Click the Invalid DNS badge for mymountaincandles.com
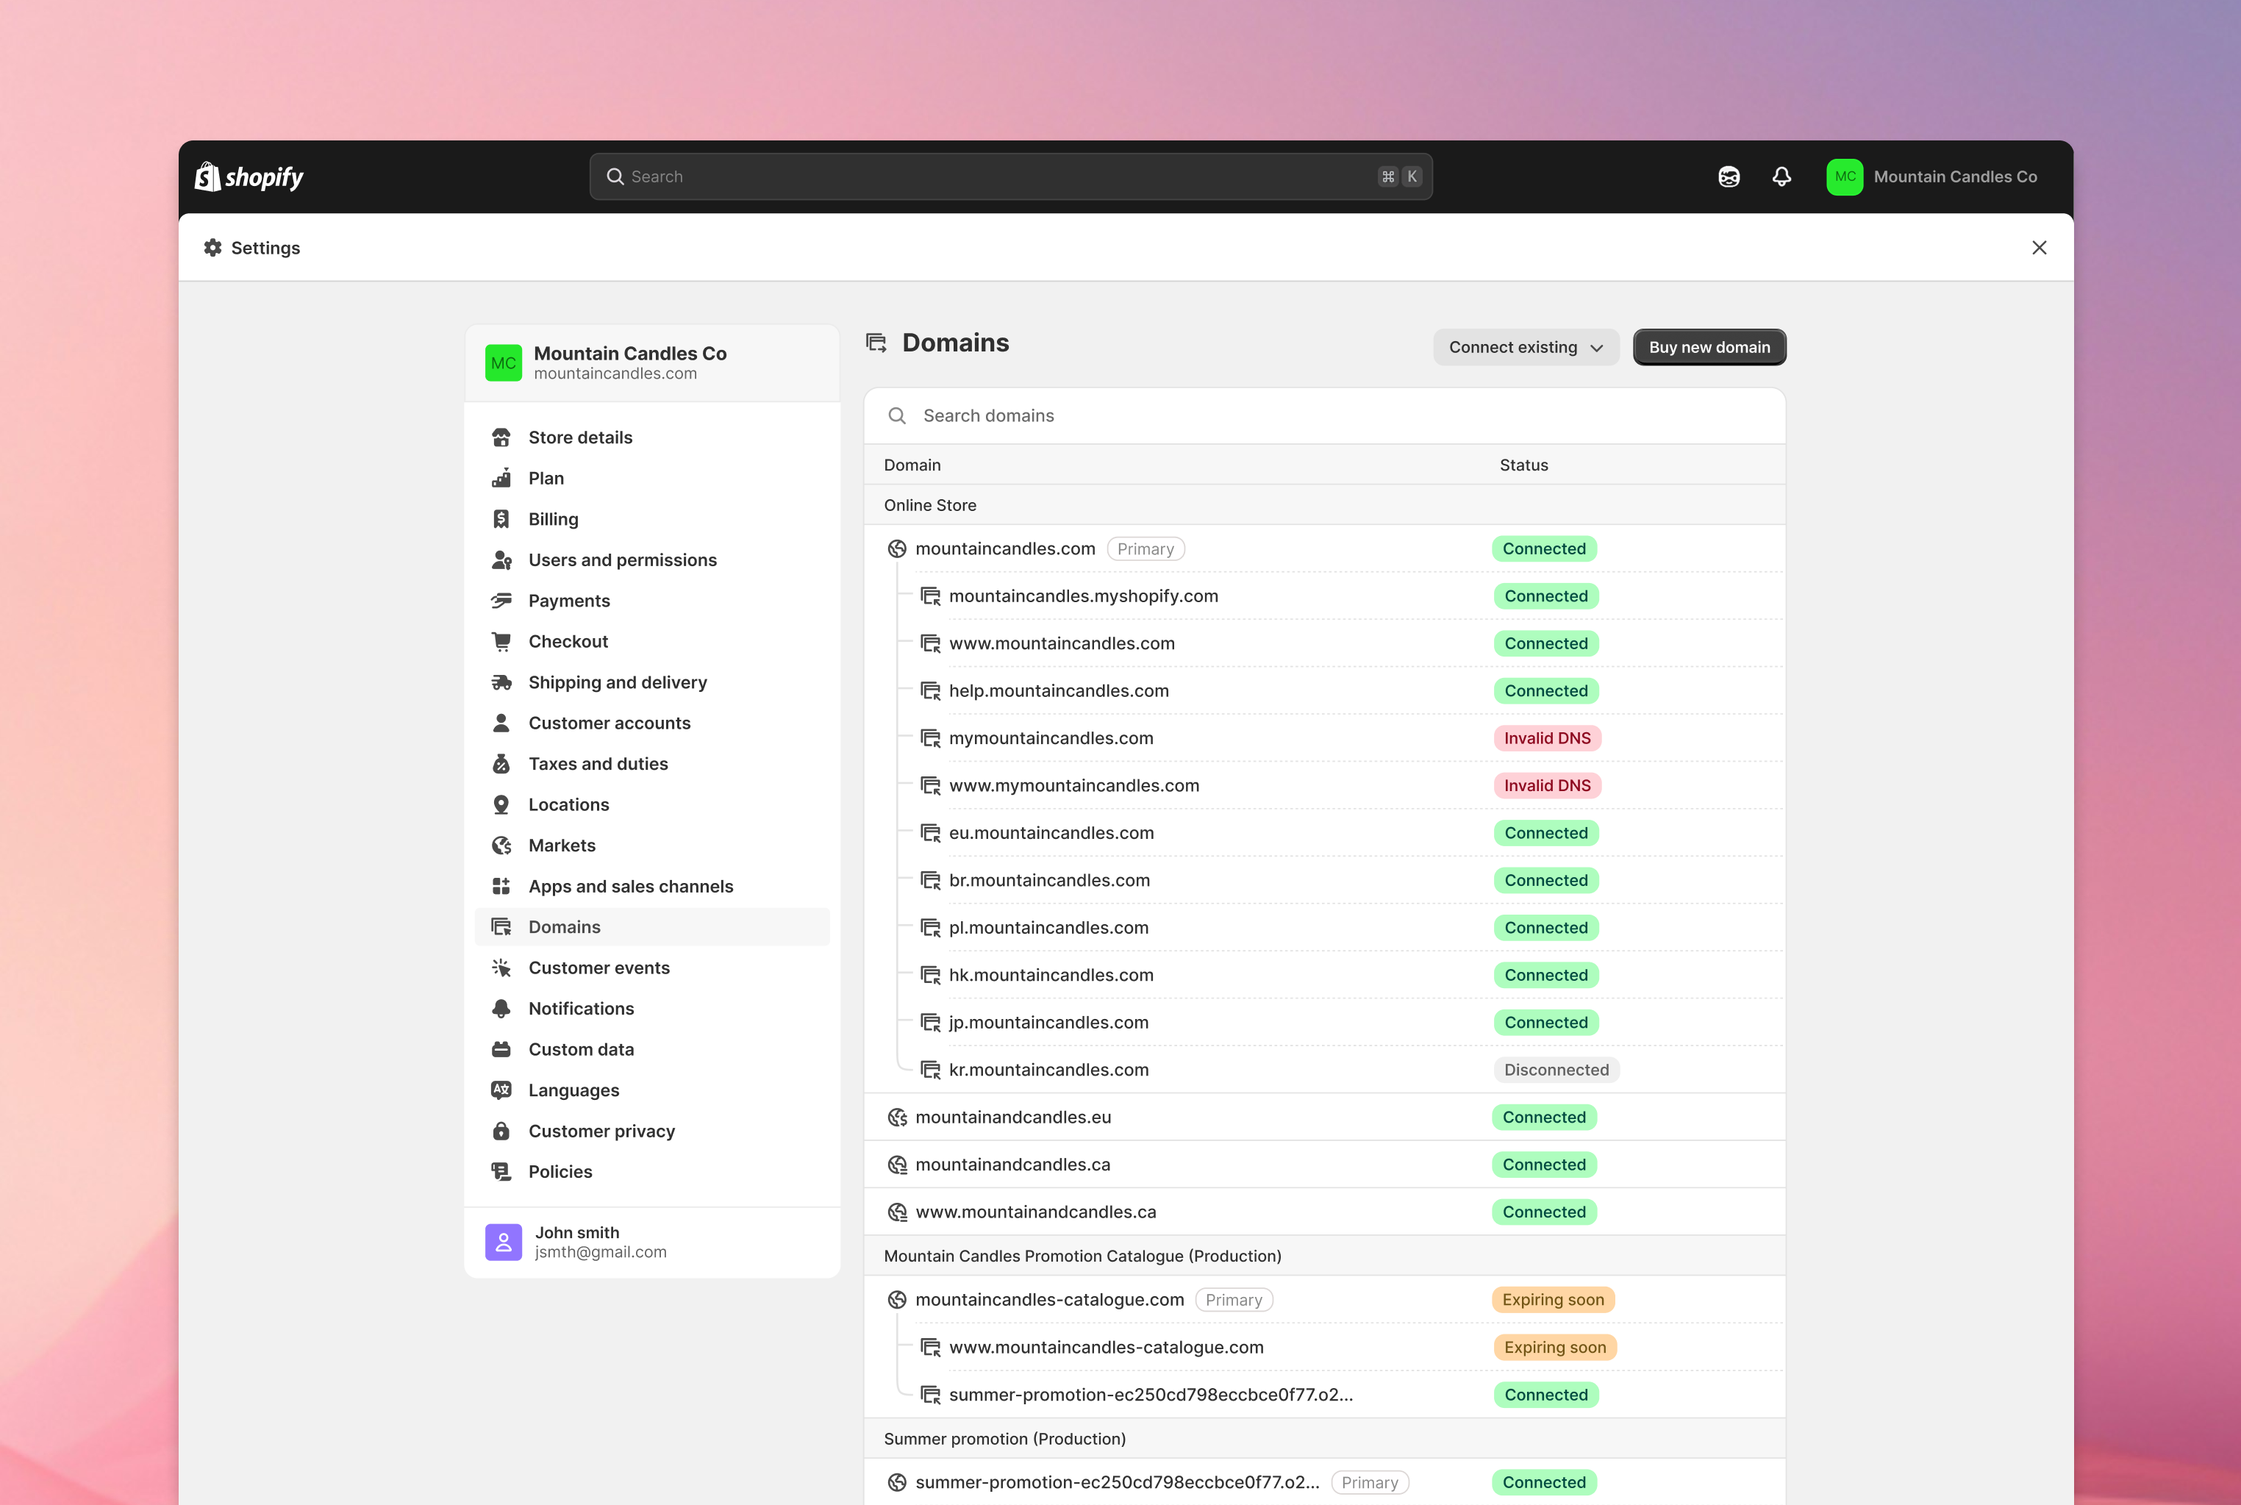 pos(1547,738)
